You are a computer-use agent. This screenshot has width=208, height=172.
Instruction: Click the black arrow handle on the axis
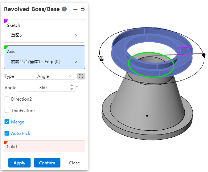[204, 55]
